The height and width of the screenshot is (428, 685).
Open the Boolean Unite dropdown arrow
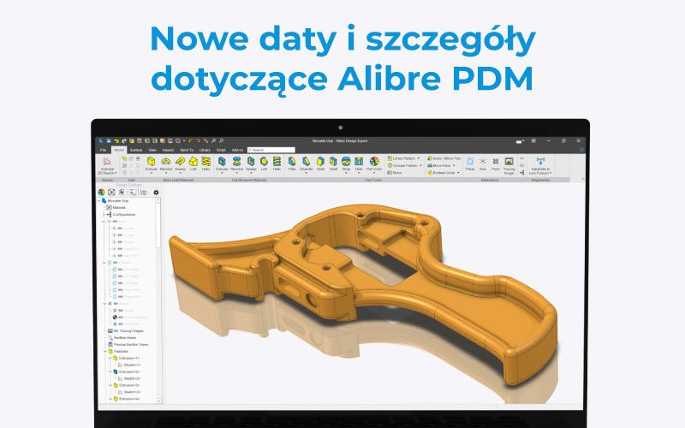pyautogui.click(x=458, y=173)
